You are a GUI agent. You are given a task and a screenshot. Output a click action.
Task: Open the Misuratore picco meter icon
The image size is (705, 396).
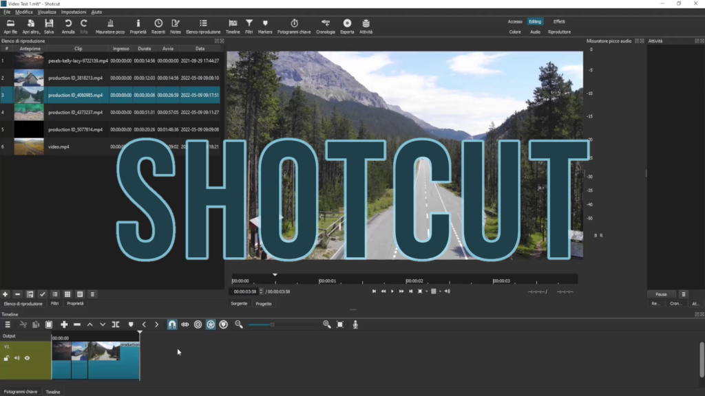click(110, 27)
